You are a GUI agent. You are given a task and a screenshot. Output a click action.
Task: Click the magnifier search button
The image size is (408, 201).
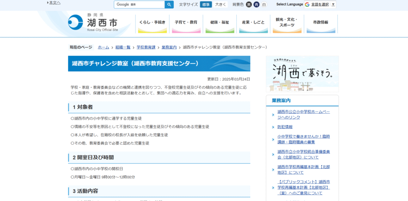coord(169,4)
